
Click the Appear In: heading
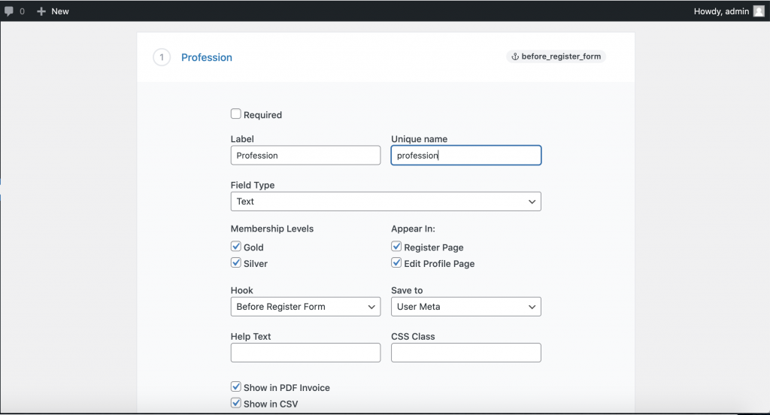(x=413, y=229)
